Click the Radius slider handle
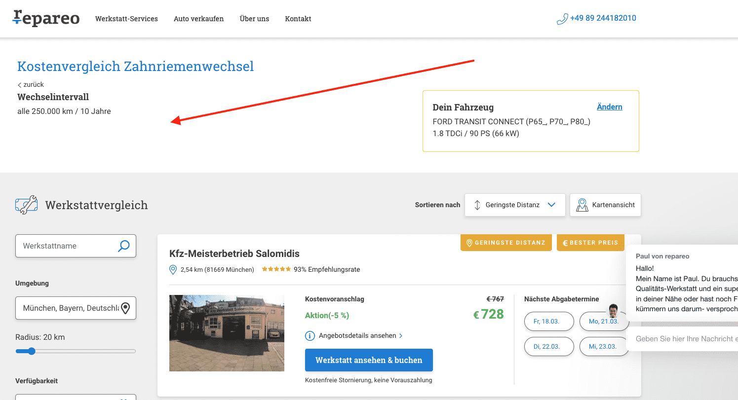This screenshot has width=738, height=400. point(32,351)
